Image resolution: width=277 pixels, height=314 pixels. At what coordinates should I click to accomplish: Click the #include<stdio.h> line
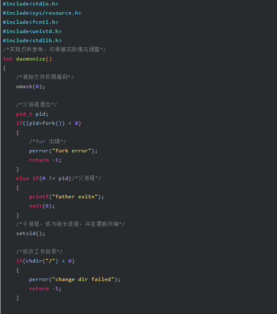point(31,4)
